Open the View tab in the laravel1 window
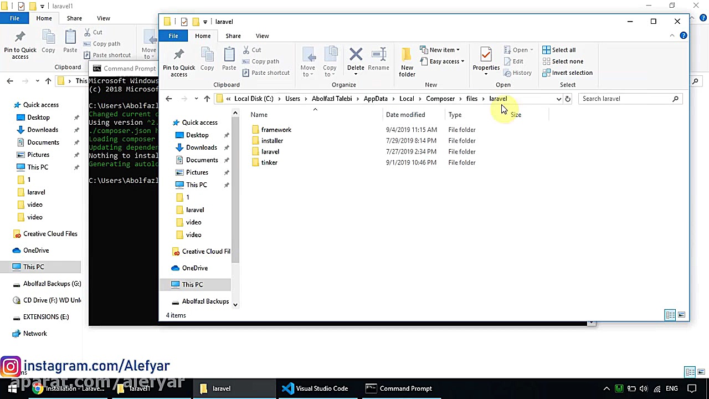This screenshot has height=399, width=709. pyautogui.click(x=104, y=18)
